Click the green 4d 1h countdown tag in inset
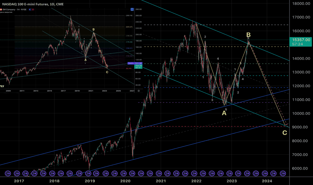 pos(139,67)
